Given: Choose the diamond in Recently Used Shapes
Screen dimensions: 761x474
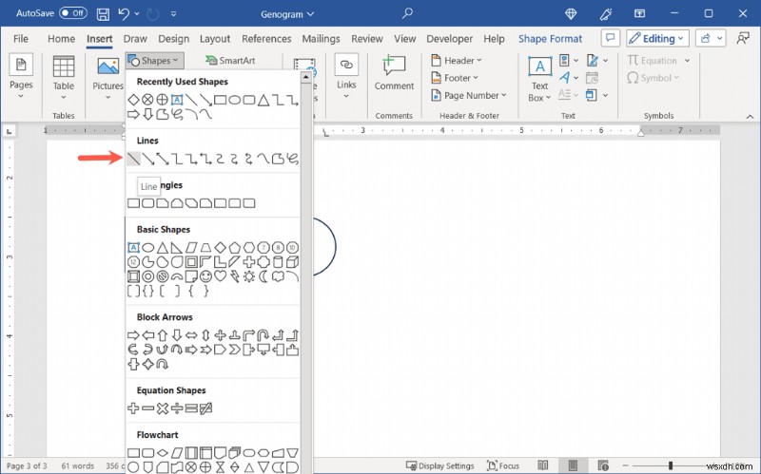Looking at the screenshot, I should tap(133, 100).
